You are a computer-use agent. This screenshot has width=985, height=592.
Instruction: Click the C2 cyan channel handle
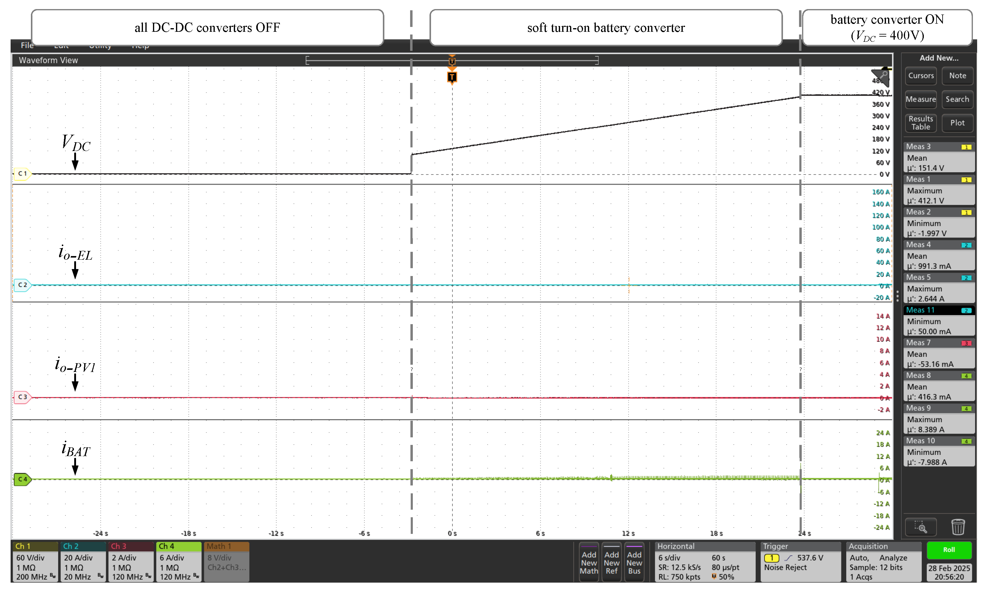[22, 285]
